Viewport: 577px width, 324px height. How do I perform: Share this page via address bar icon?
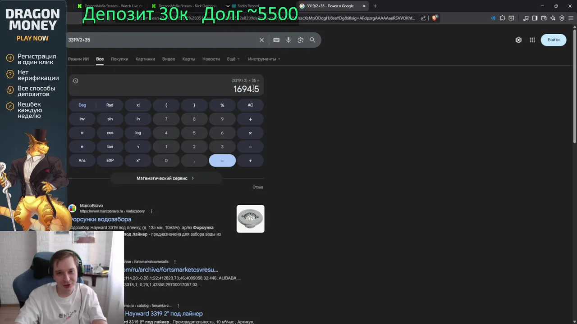click(x=423, y=18)
